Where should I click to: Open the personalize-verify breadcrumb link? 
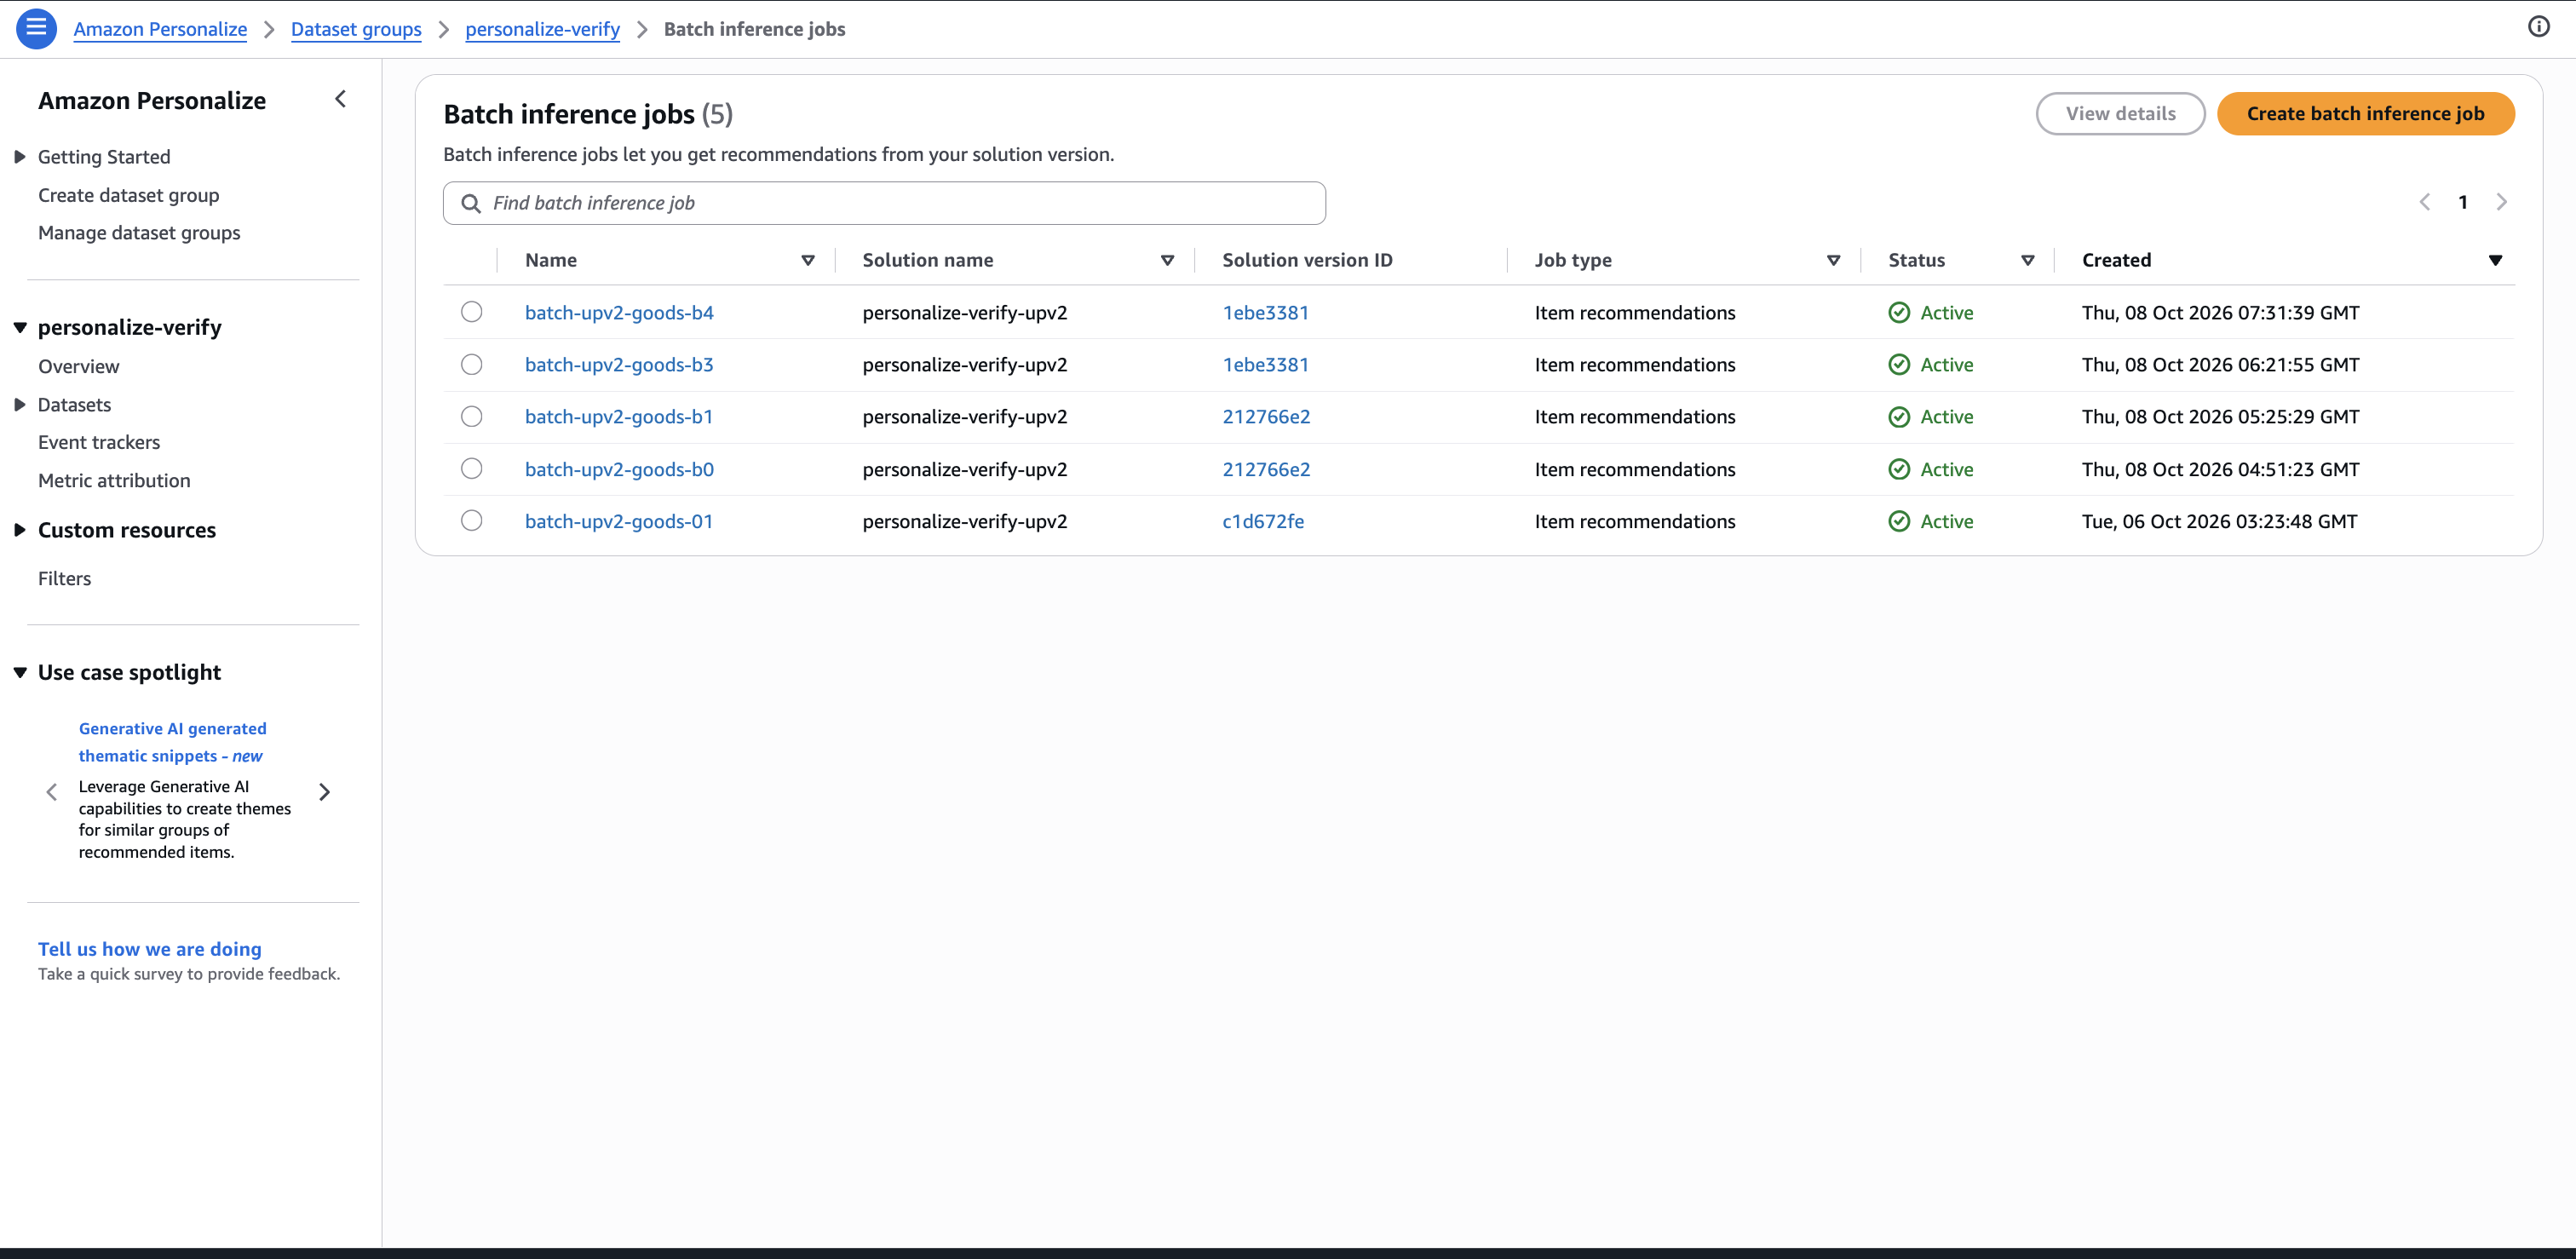point(542,29)
